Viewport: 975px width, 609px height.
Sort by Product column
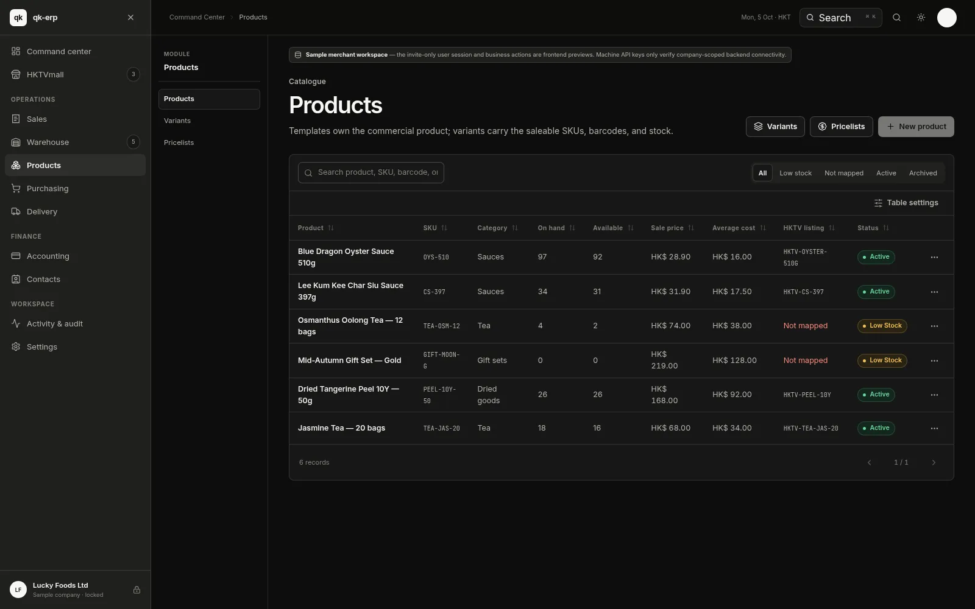(x=316, y=228)
